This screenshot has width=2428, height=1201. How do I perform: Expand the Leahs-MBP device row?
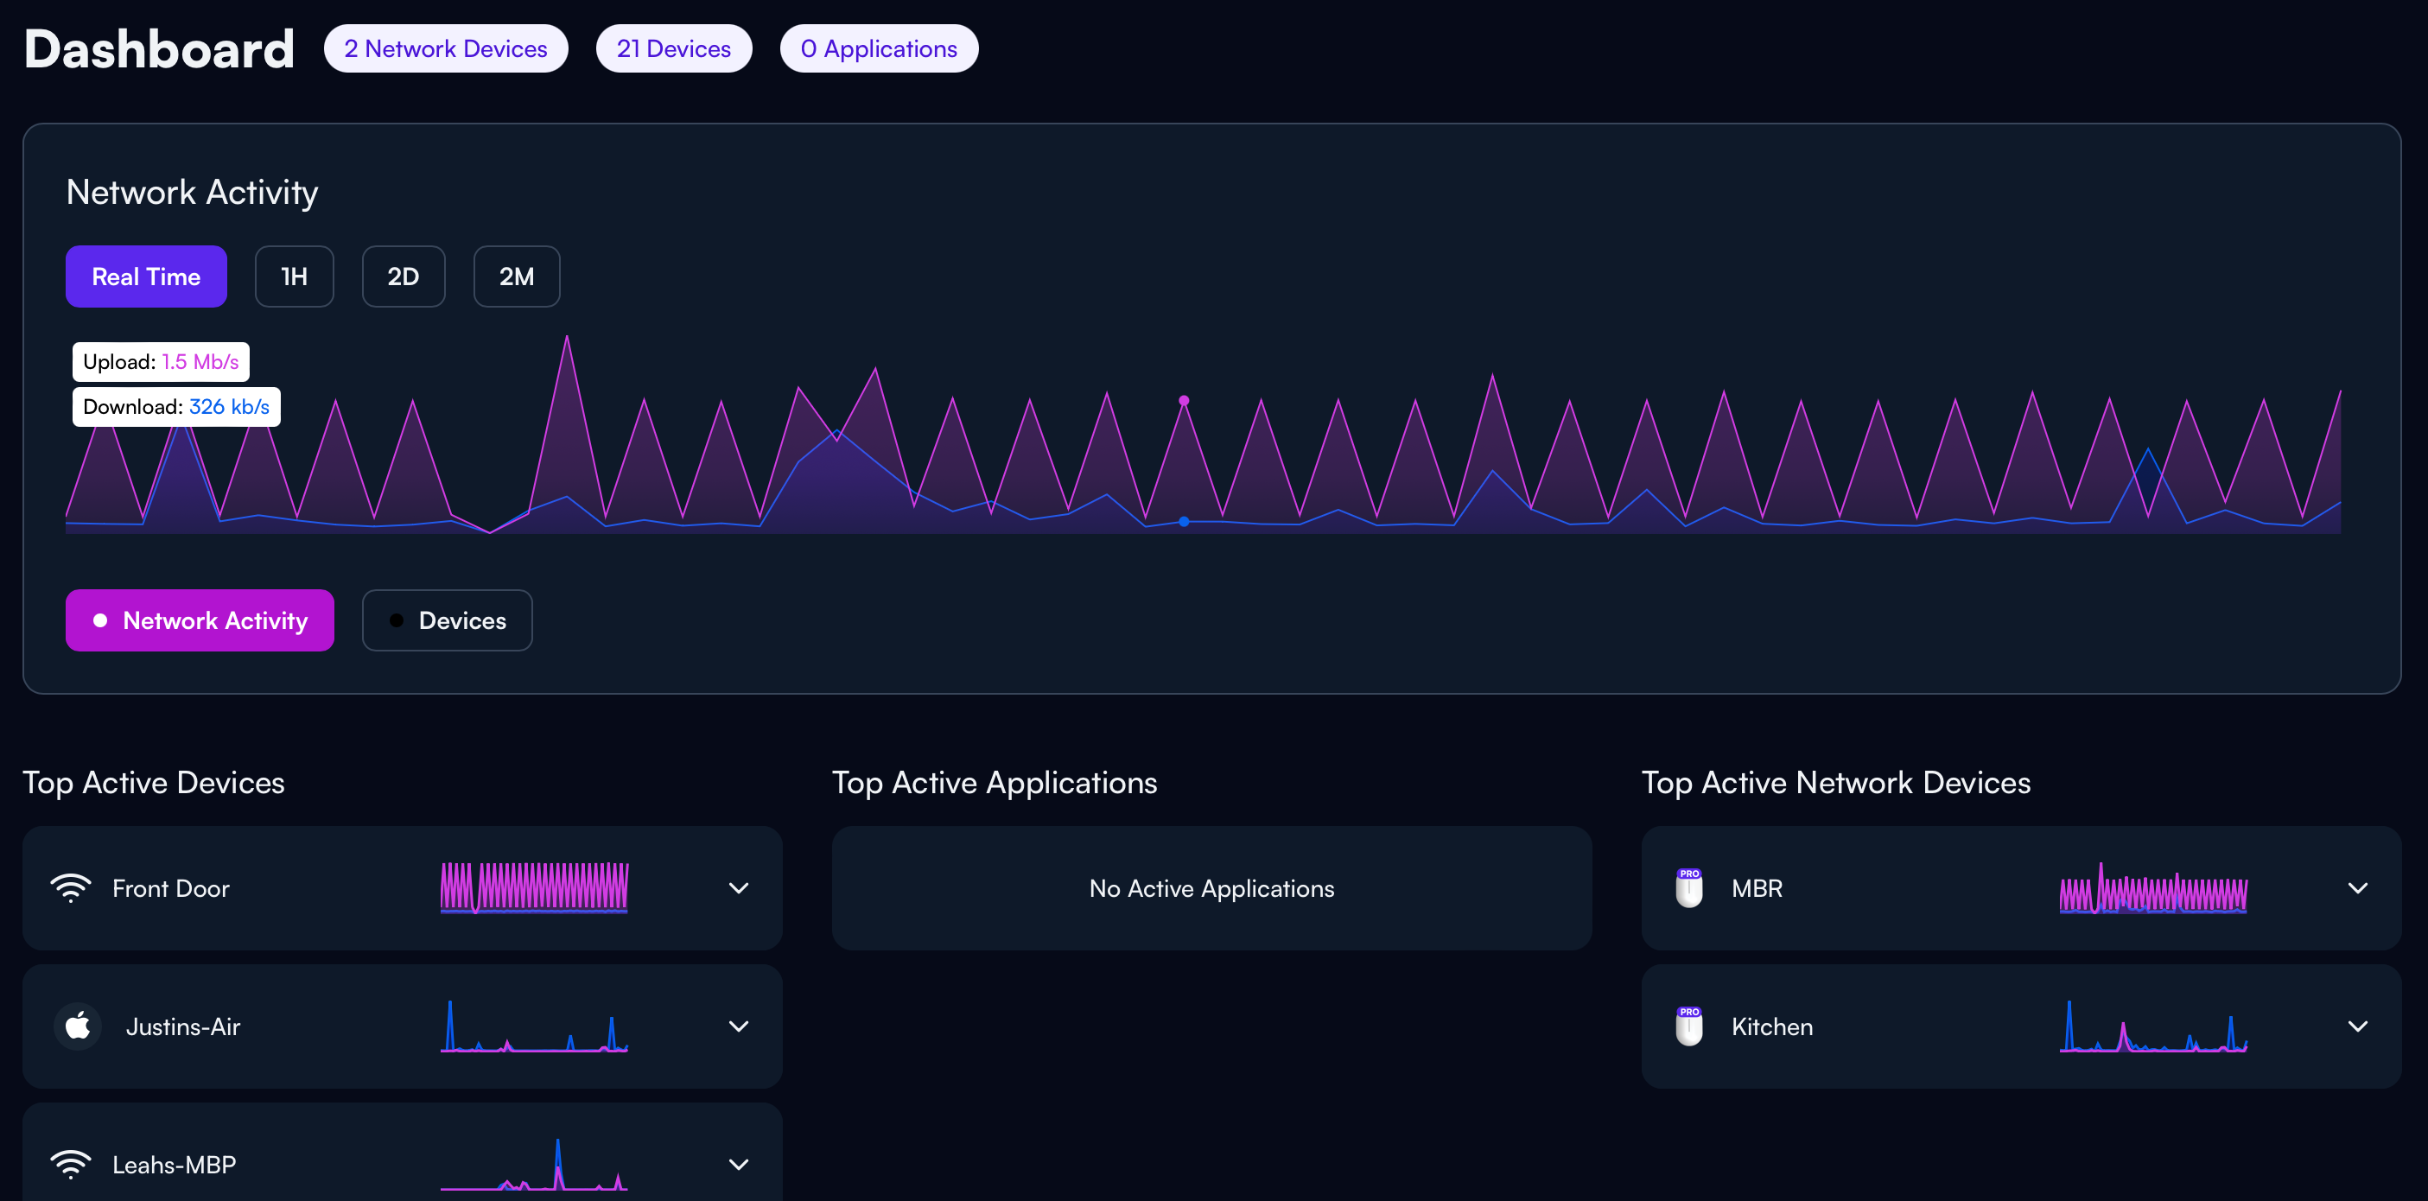[739, 1164]
